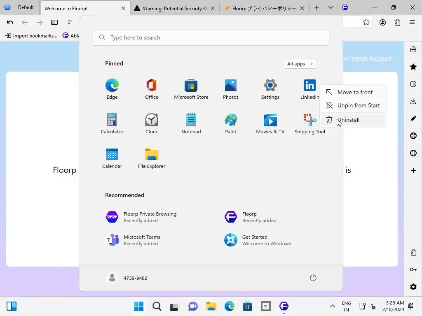Click the Floorp undo close tab icon
The height and width of the screenshot is (316, 422).
[x=10, y=22]
